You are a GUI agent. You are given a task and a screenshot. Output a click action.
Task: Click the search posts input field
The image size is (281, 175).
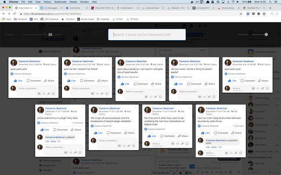pyautogui.click(x=147, y=35)
